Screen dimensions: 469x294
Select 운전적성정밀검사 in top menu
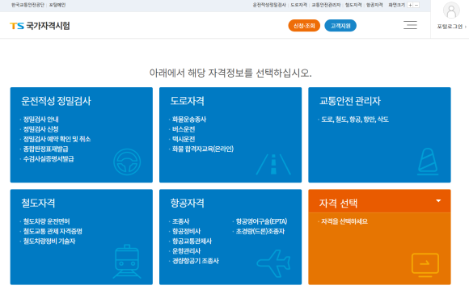(269, 5)
